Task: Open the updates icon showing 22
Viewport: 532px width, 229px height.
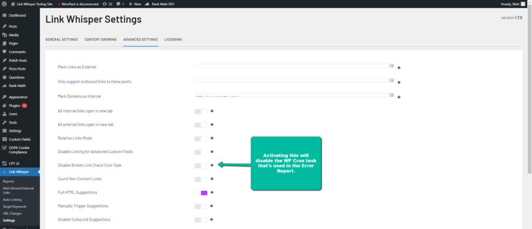Action: pos(107,4)
